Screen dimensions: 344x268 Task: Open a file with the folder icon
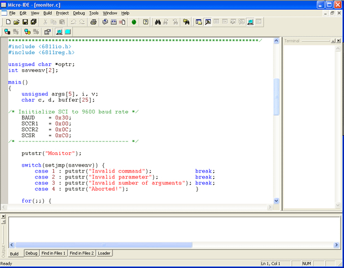16,22
